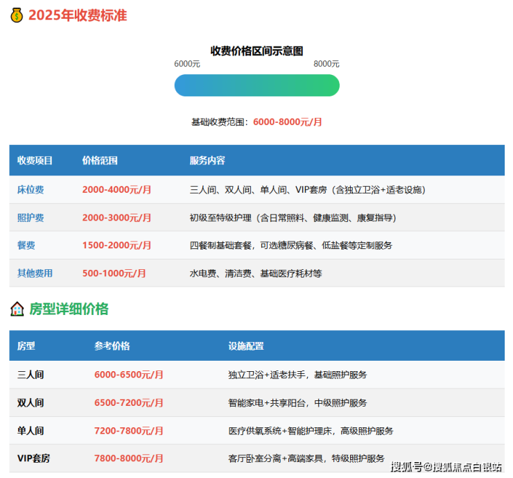The image size is (513, 478).
Task: Click the house icon beside 房型详细价格
Action: (x=17, y=309)
